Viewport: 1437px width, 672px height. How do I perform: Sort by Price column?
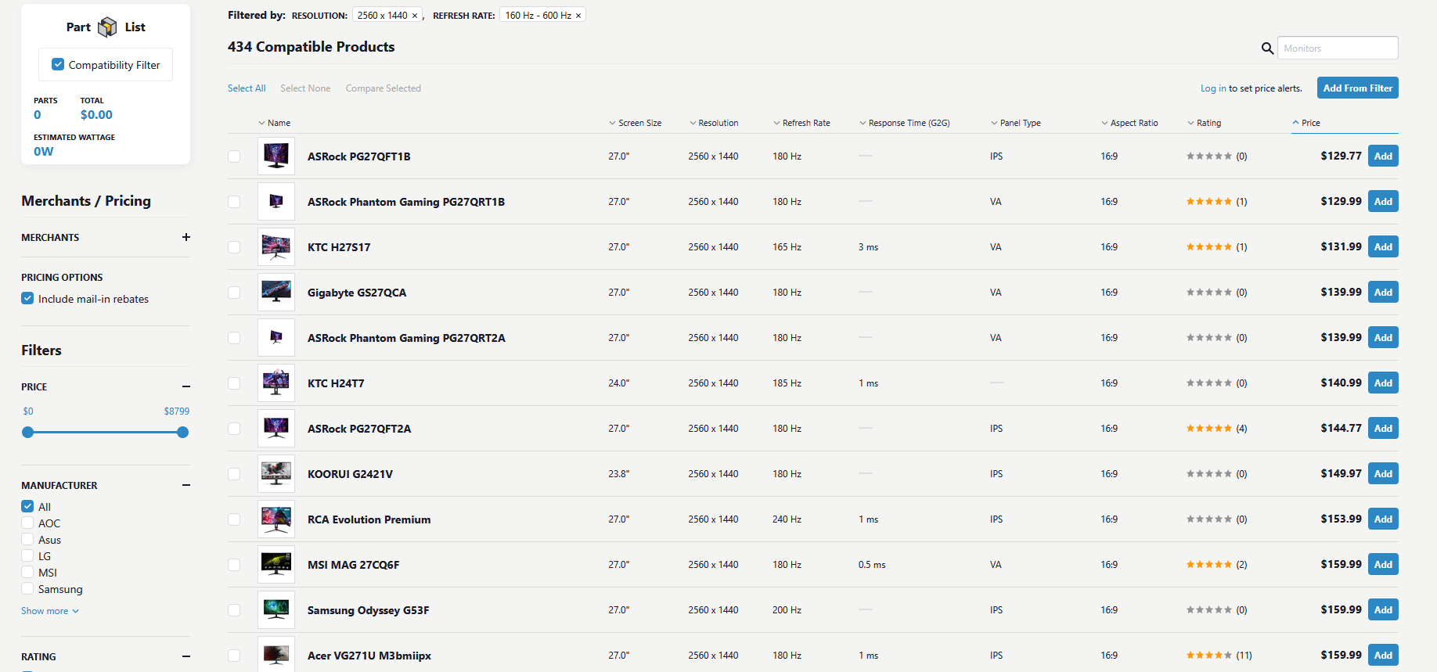(1306, 123)
